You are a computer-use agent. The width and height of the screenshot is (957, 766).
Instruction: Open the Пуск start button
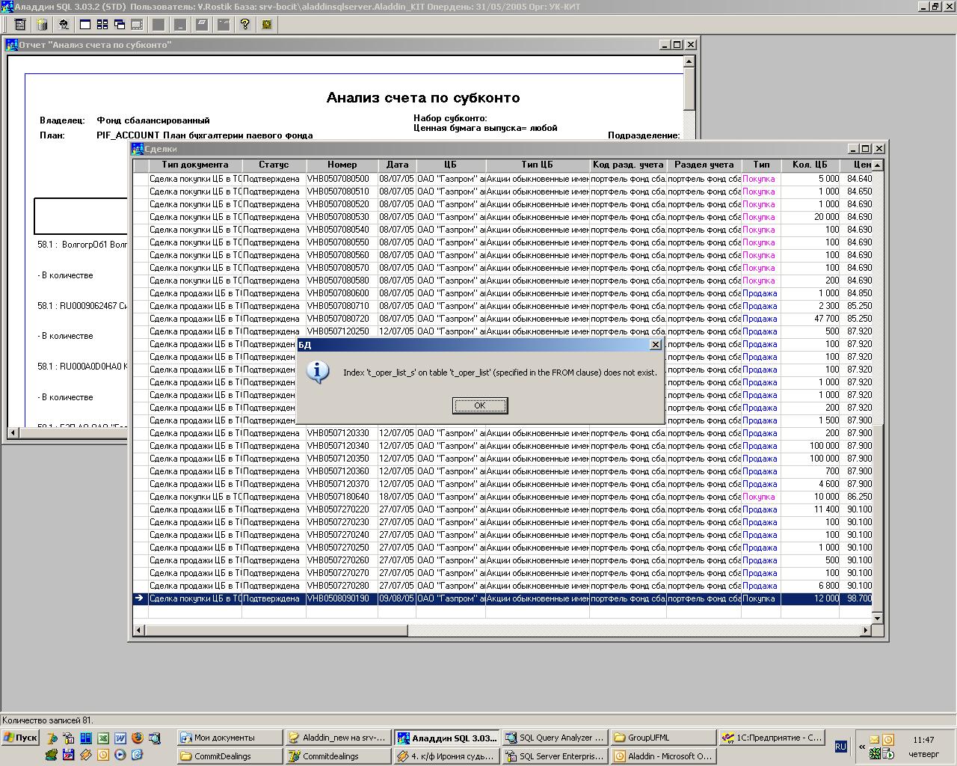coord(20,738)
